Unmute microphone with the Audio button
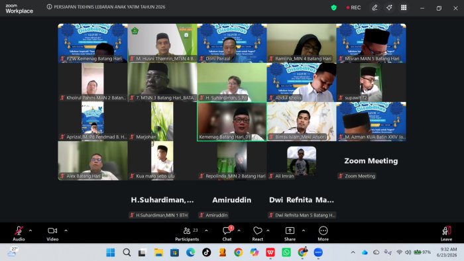 pos(19,234)
